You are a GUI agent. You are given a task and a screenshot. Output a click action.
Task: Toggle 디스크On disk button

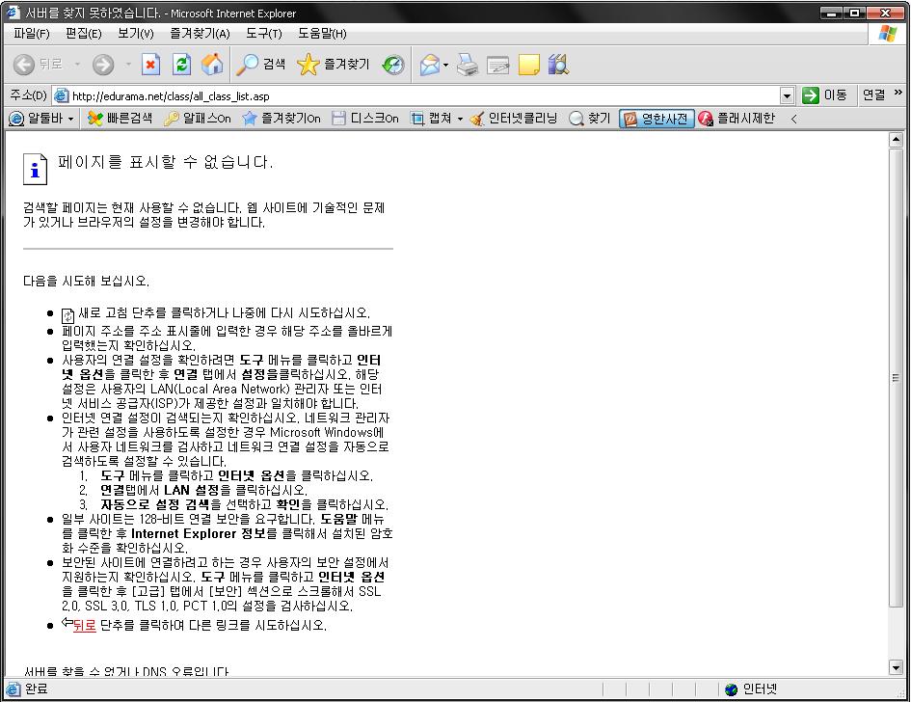click(x=365, y=119)
